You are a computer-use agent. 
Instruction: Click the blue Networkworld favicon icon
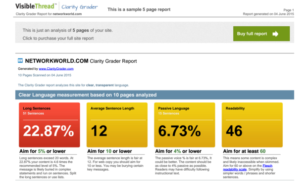coord(20,61)
